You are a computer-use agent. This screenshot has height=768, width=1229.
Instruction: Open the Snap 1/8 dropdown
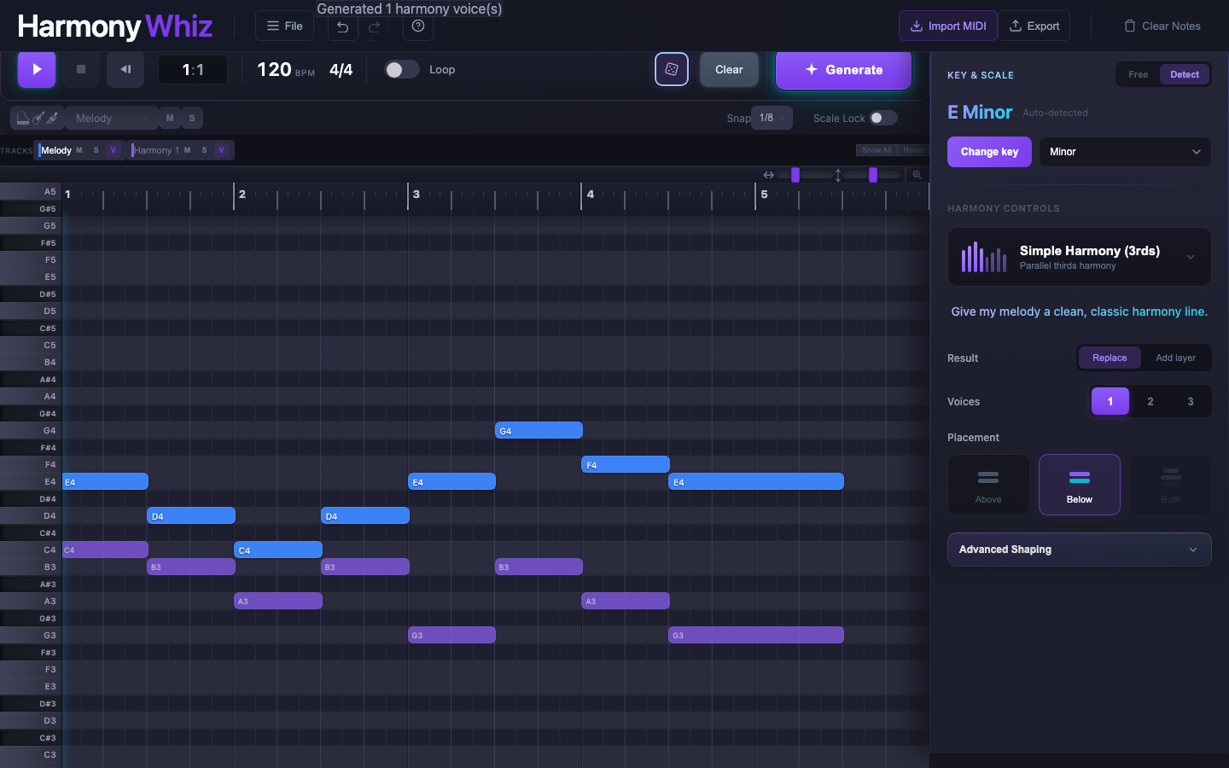click(772, 118)
